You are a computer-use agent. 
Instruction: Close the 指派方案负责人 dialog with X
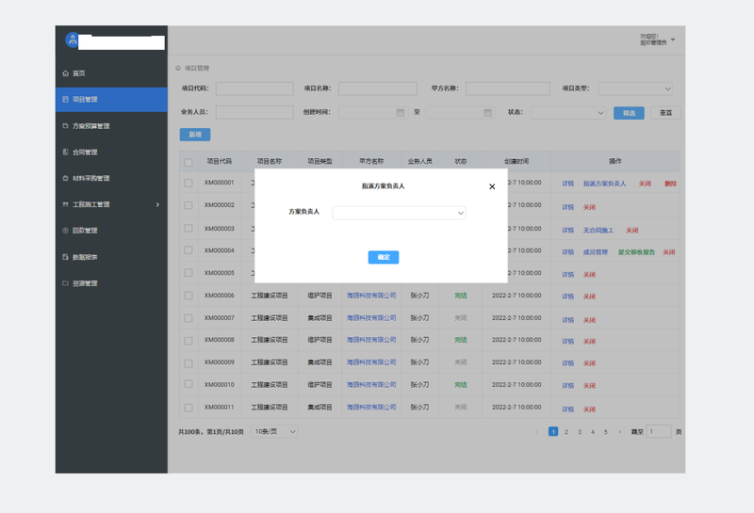tap(492, 186)
